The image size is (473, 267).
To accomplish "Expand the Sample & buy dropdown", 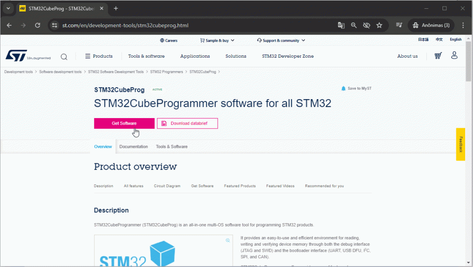I will pyautogui.click(x=217, y=41).
